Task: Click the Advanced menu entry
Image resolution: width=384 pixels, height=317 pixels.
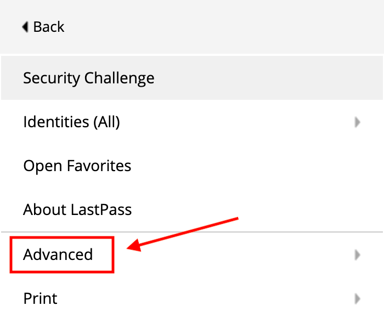Action: point(58,254)
